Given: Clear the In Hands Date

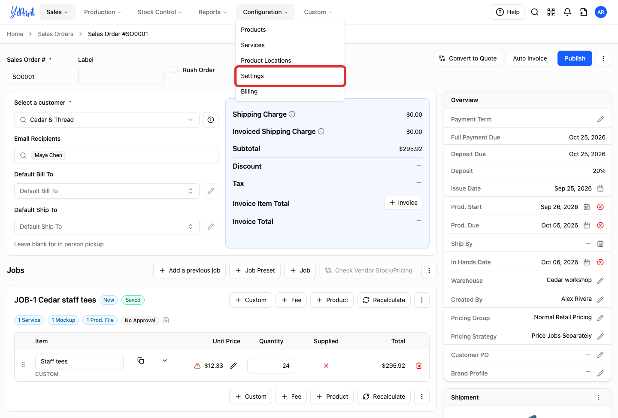Looking at the screenshot, I should coord(600,262).
